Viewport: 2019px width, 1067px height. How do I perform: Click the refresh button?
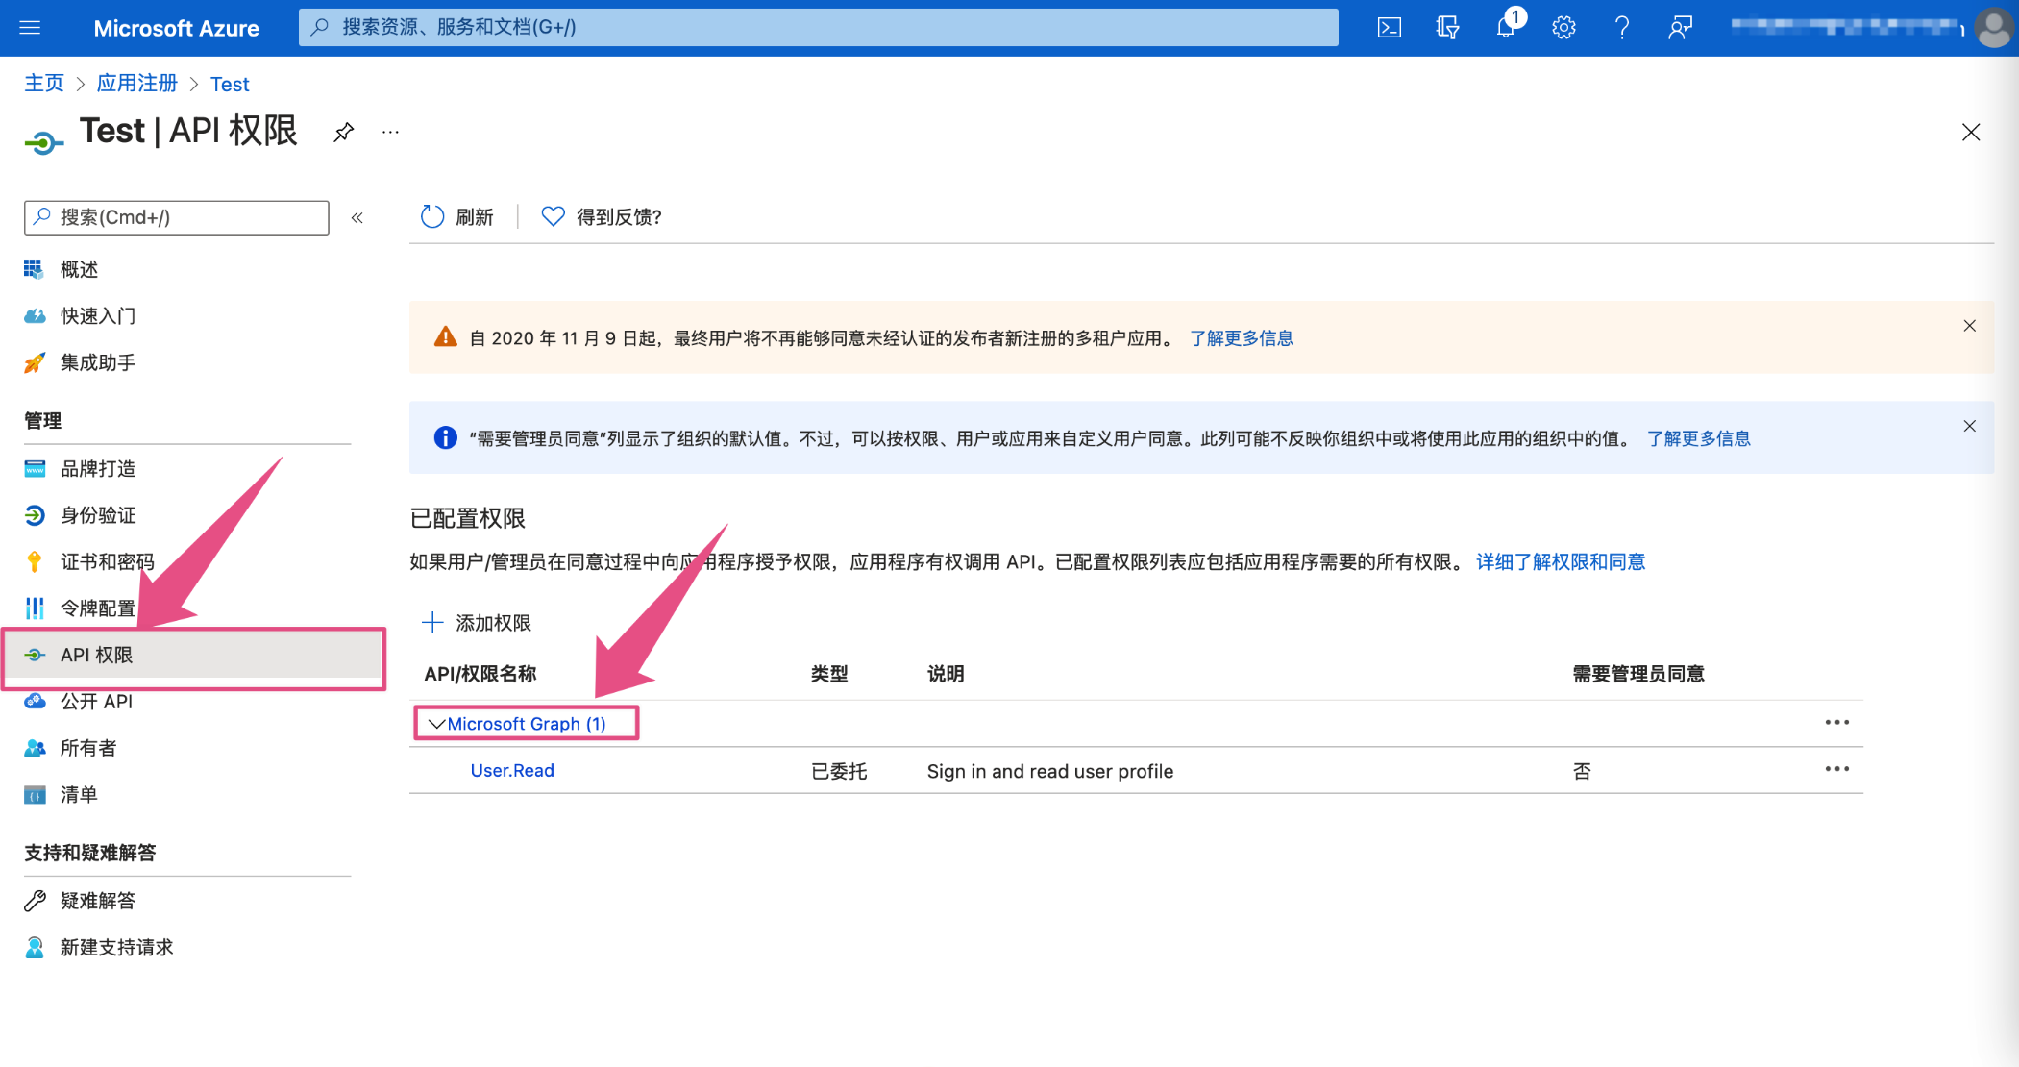(x=457, y=217)
